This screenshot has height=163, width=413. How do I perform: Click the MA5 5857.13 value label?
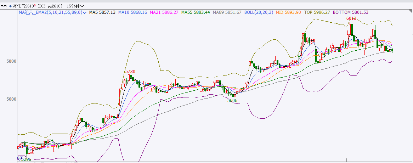pos(102,12)
